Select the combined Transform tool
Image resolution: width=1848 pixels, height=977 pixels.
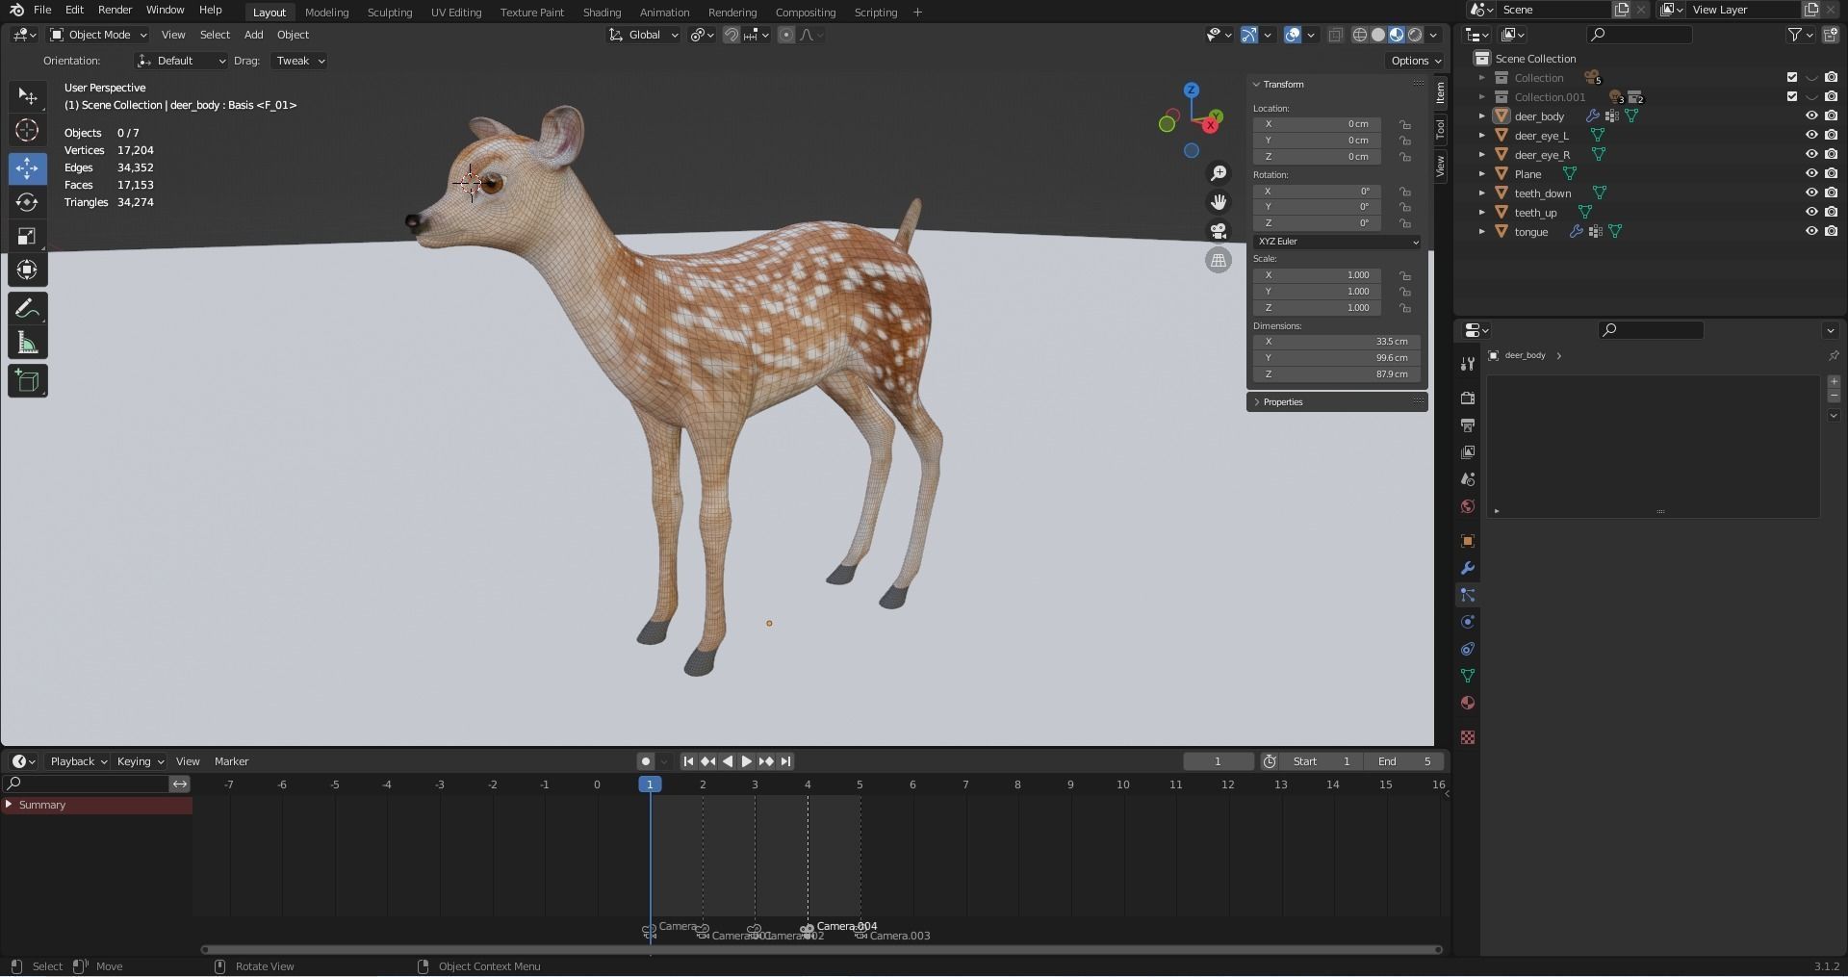[x=27, y=270]
